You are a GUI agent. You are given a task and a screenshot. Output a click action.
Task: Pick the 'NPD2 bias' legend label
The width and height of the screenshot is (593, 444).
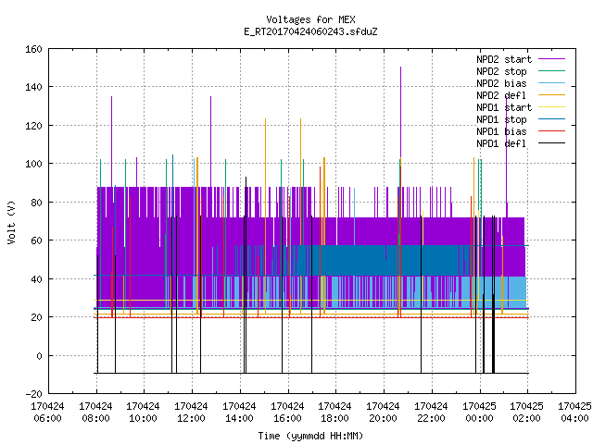click(x=501, y=83)
